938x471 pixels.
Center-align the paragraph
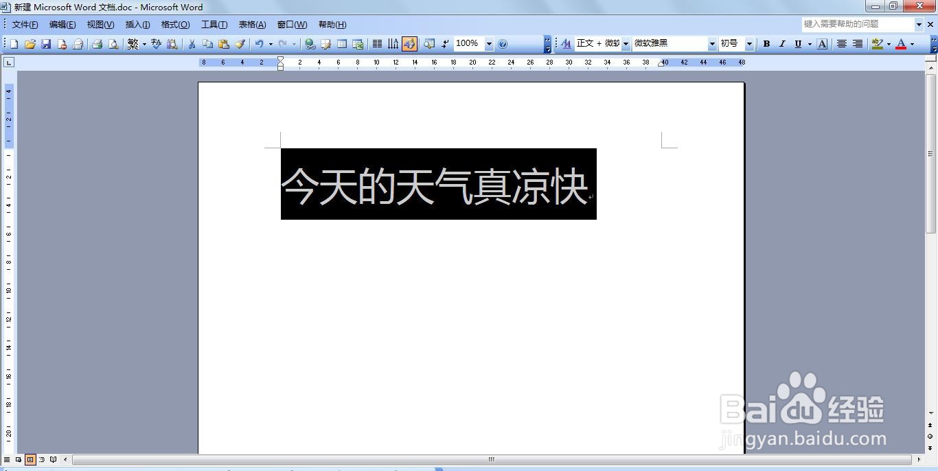click(x=842, y=44)
